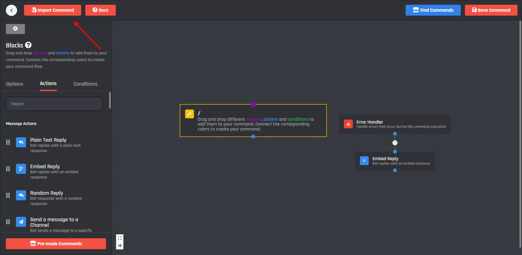Select the Random Reply action icon

[21, 195]
